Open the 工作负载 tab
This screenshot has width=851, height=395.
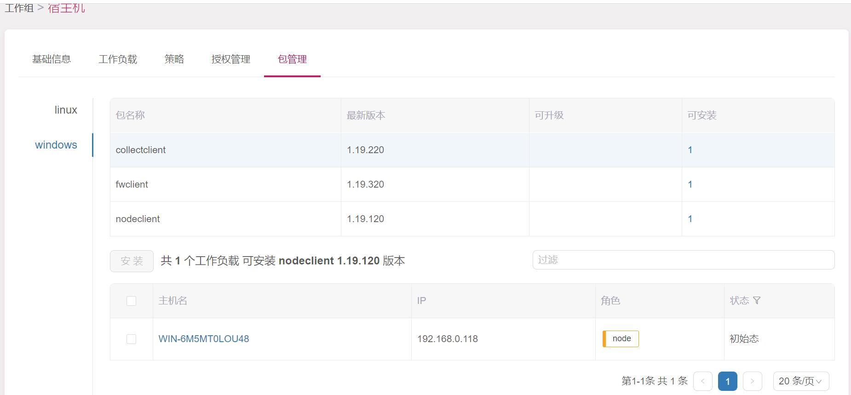[x=118, y=59]
